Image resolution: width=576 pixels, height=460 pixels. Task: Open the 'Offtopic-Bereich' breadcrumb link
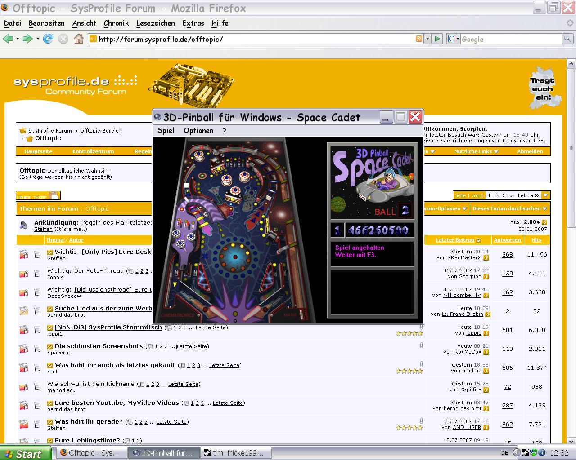coord(101,131)
